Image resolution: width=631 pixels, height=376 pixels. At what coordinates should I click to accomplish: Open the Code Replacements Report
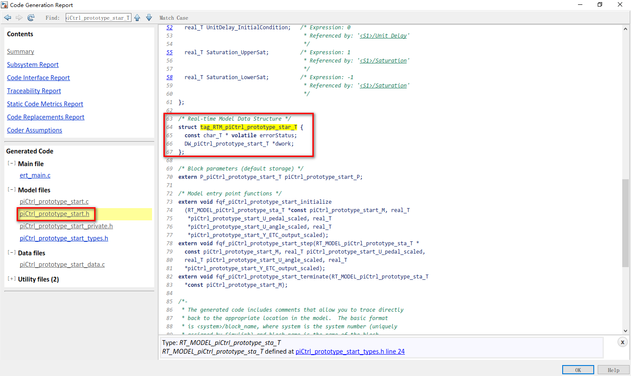point(46,117)
